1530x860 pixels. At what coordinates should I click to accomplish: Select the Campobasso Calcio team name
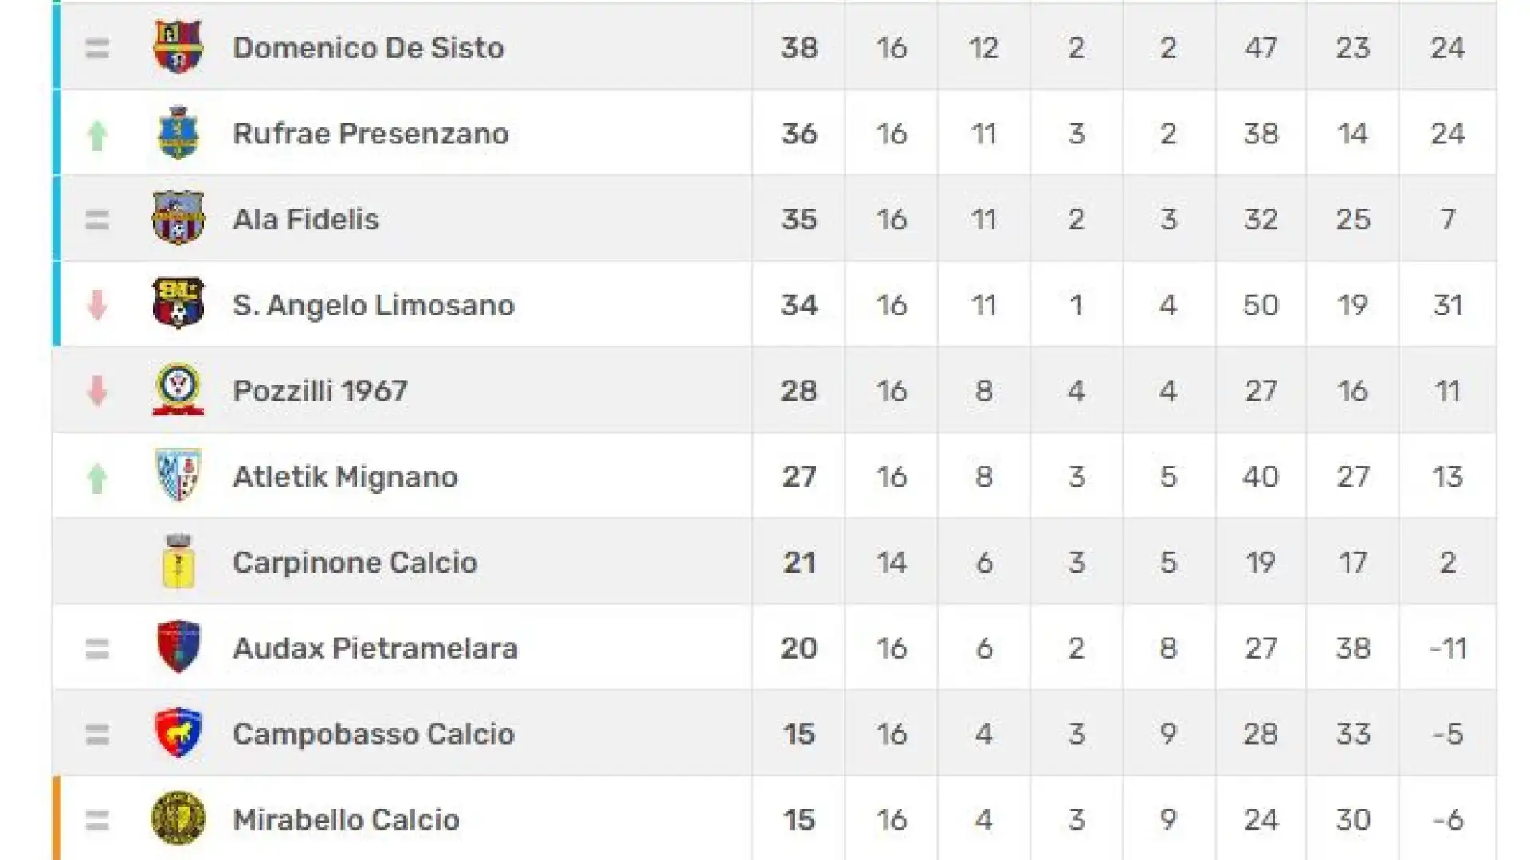[x=374, y=733]
